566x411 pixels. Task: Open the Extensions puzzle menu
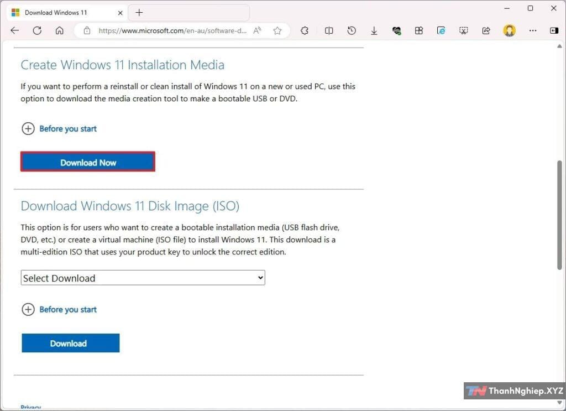(x=305, y=30)
